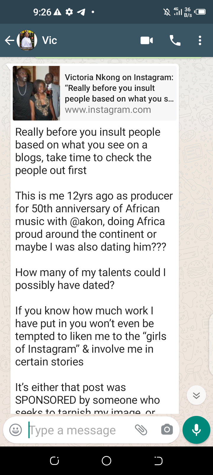This screenshot has height=475, width=213.
Task: Tap the muted notification bell status icon
Action: coord(167,12)
